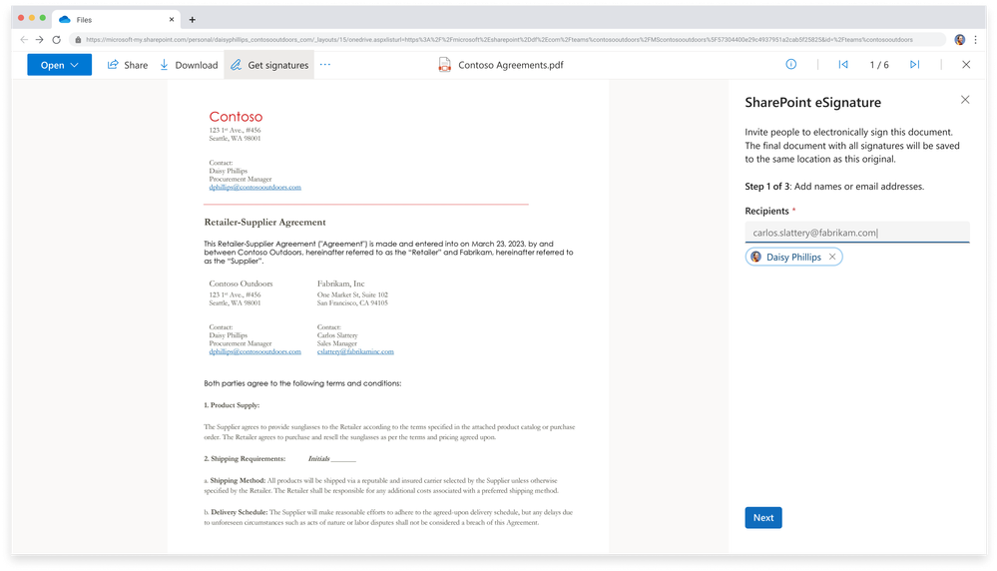Focus the Recipients email input field
The image size is (997, 571).
(x=857, y=232)
